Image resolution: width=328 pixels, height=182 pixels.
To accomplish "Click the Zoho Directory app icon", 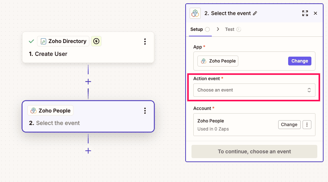I will click(44, 41).
